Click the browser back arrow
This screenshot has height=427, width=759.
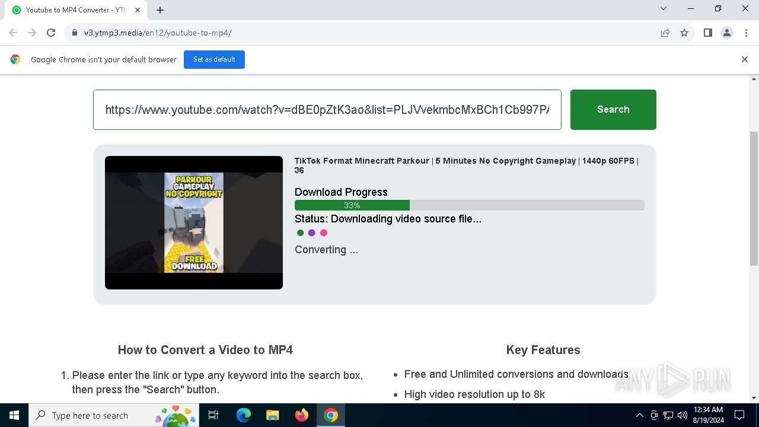pyautogui.click(x=13, y=33)
